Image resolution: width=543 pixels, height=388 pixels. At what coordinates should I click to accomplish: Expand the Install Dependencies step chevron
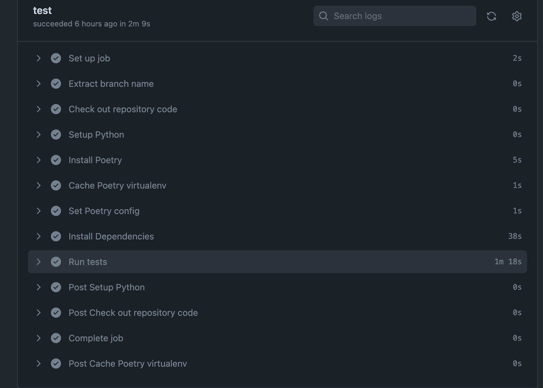(38, 236)
